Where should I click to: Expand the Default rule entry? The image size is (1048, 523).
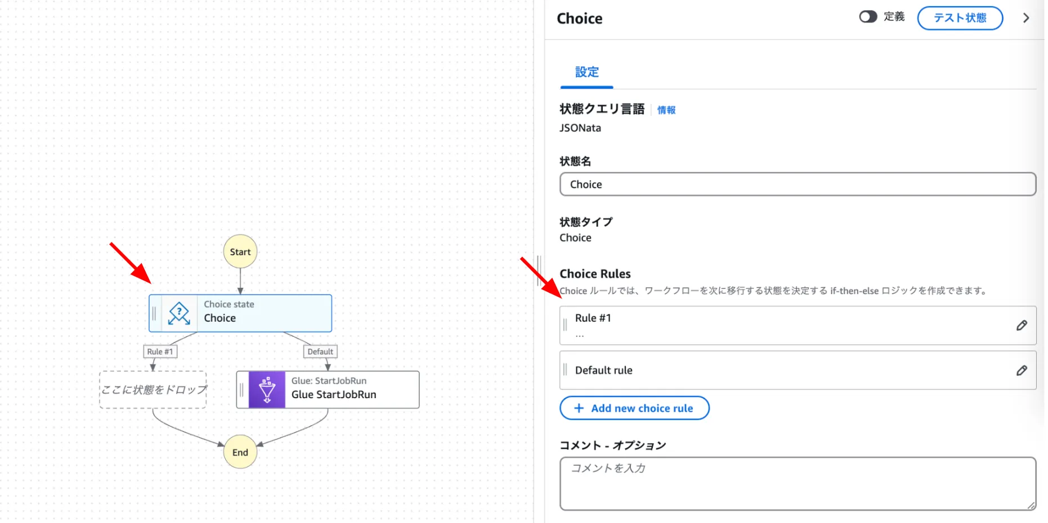(788, 370)
